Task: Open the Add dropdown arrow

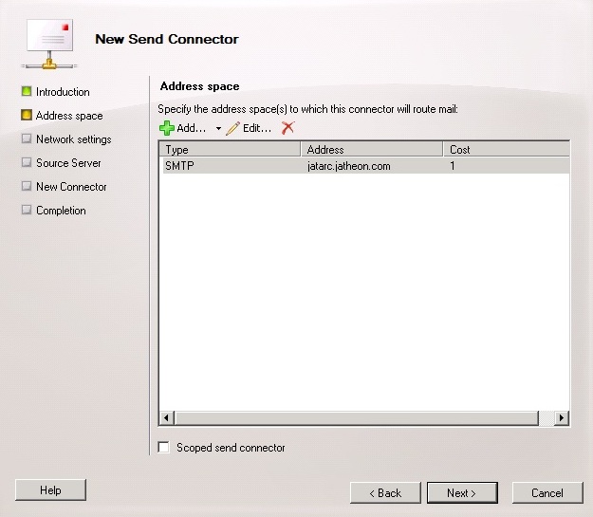Action: [x=218, y=129]
